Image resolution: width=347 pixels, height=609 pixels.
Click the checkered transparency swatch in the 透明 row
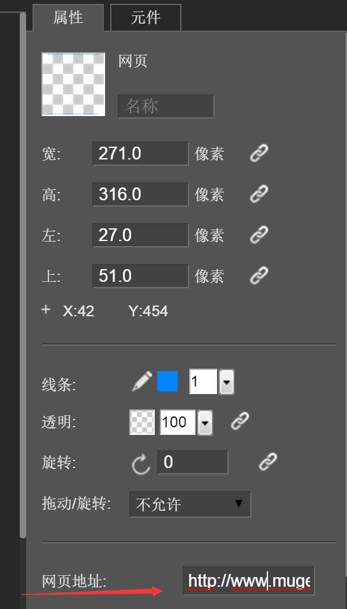(142, 422)
